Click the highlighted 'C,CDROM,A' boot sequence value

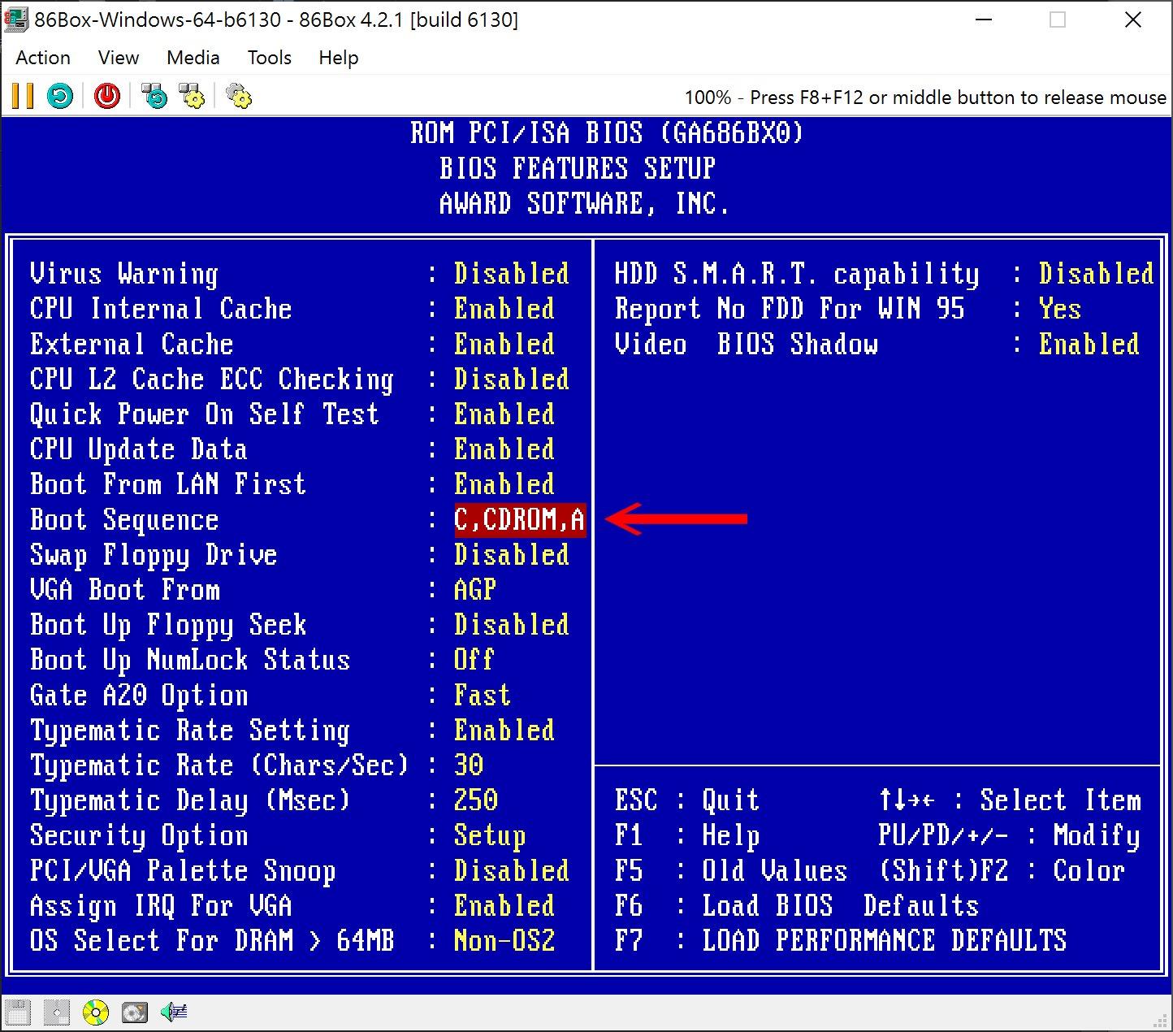coord(520,519)
